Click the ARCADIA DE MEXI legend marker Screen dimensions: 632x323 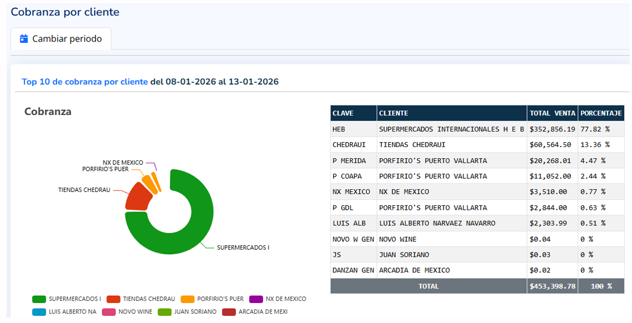(x=229, y=312)
